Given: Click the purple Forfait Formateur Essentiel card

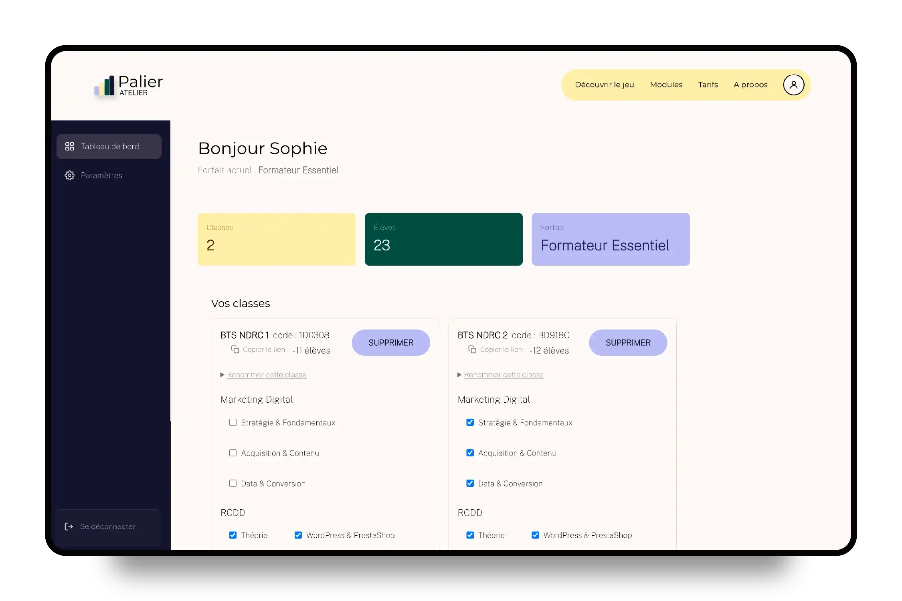Looking at the screenshot, I should point(611,239).
